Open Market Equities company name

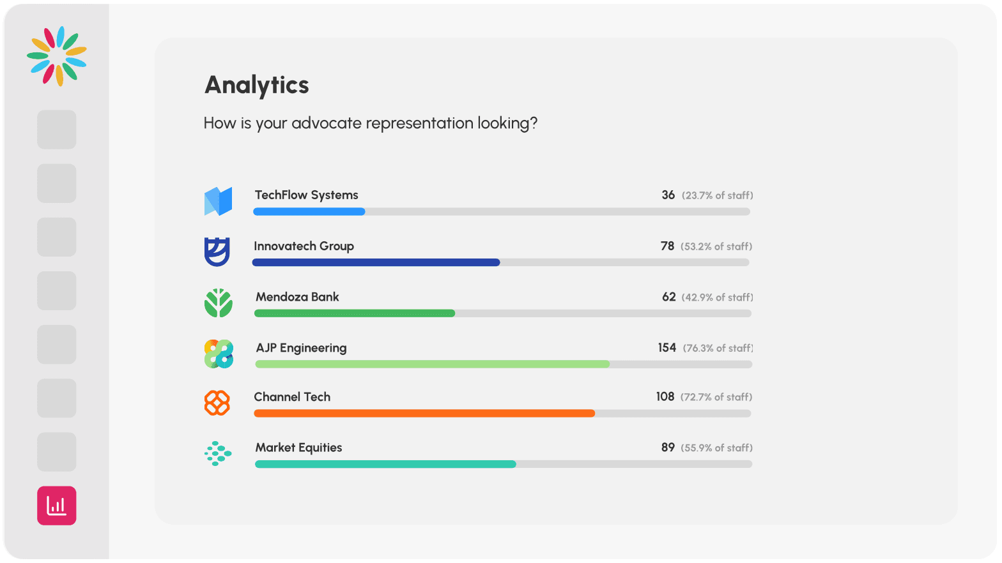[298, 447]
